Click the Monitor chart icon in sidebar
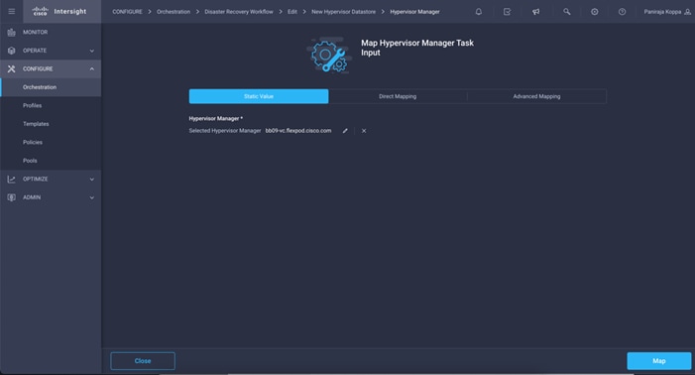The height and width of the screenshot is (375, 695). 12,32
